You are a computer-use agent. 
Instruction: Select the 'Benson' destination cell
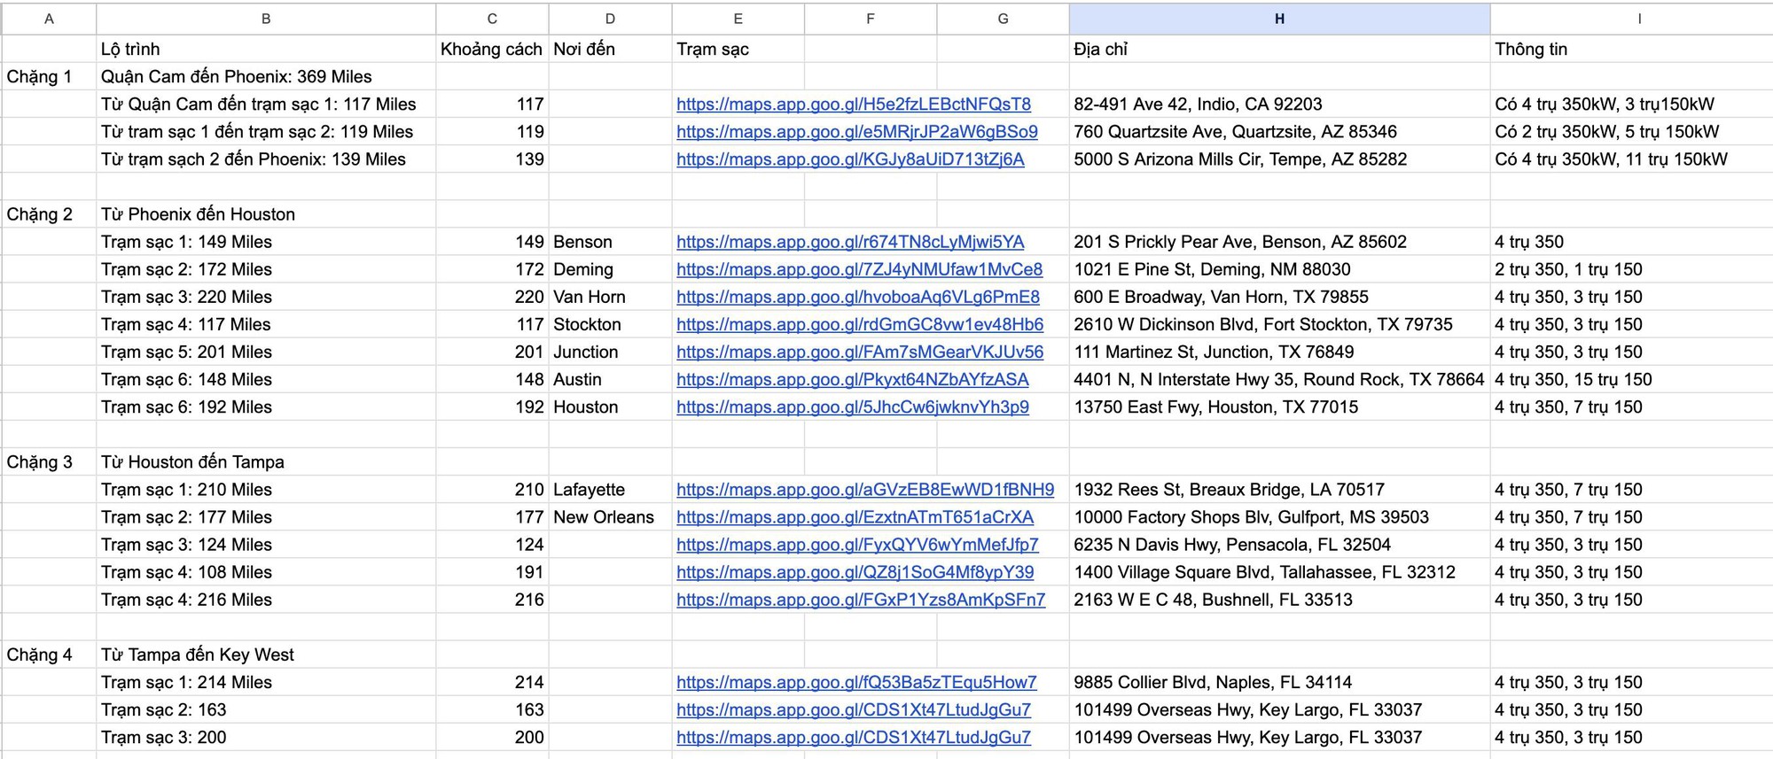coord(610,242)
